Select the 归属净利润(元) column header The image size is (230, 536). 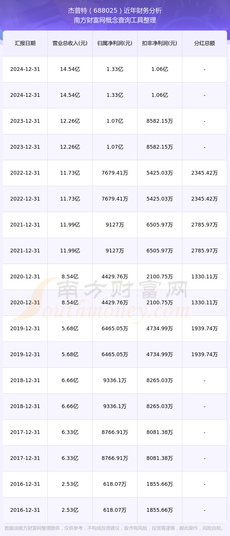coord(115,43)
